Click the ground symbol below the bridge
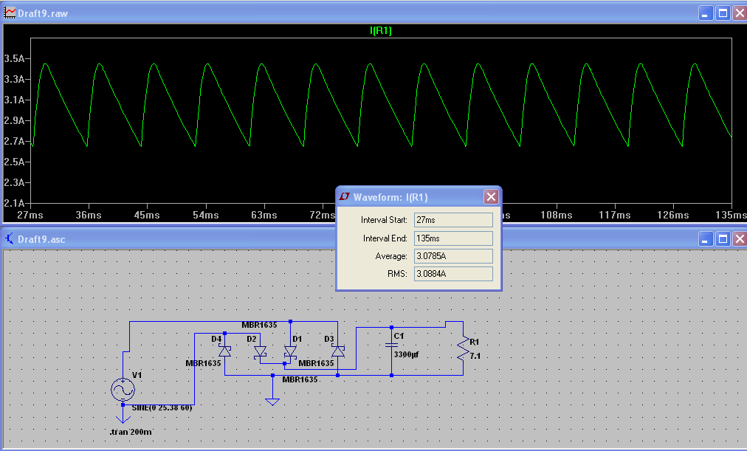Image resolution: width=747 pixels, height=451 pixels. pos(272,402)
